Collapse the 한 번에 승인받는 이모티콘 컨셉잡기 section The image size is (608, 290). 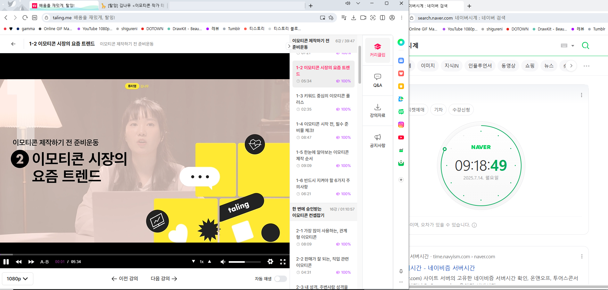coord(324,212)
